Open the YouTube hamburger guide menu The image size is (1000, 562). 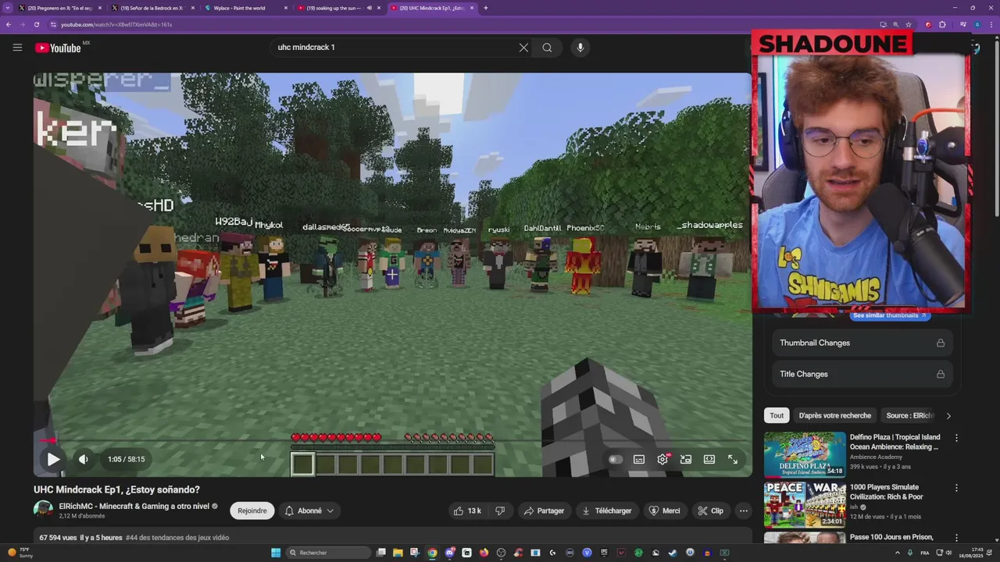tap(17, 48)
